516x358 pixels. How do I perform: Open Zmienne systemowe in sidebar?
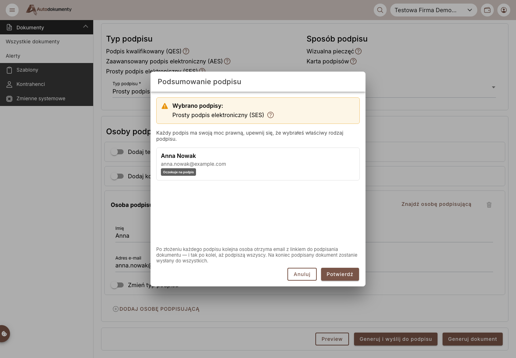[47, 98]
